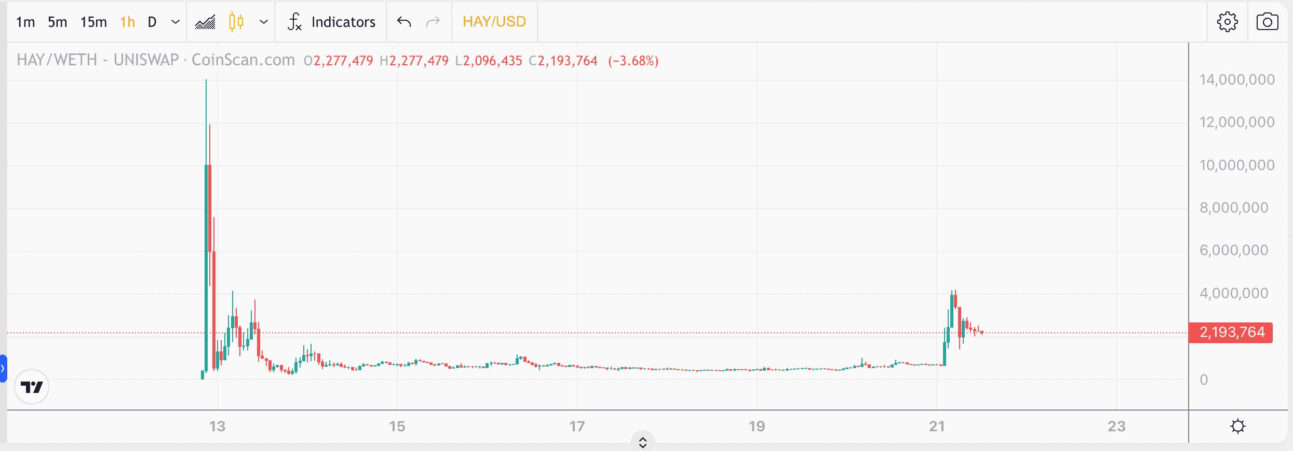1293x451 pixels.
Task: Click date label 23 on time axis
Action: [1116, 427]
